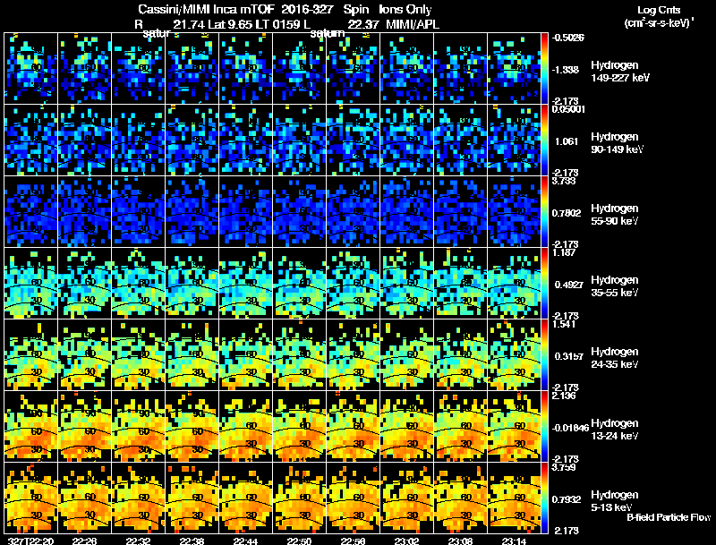Select the 13-24 keV image panel at 22:38

coord(192,427)
